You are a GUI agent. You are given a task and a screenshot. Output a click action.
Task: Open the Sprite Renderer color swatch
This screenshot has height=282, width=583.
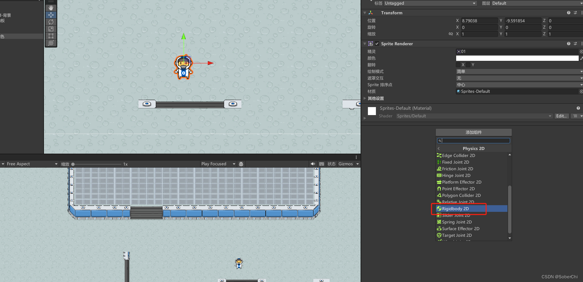[517, 58]
